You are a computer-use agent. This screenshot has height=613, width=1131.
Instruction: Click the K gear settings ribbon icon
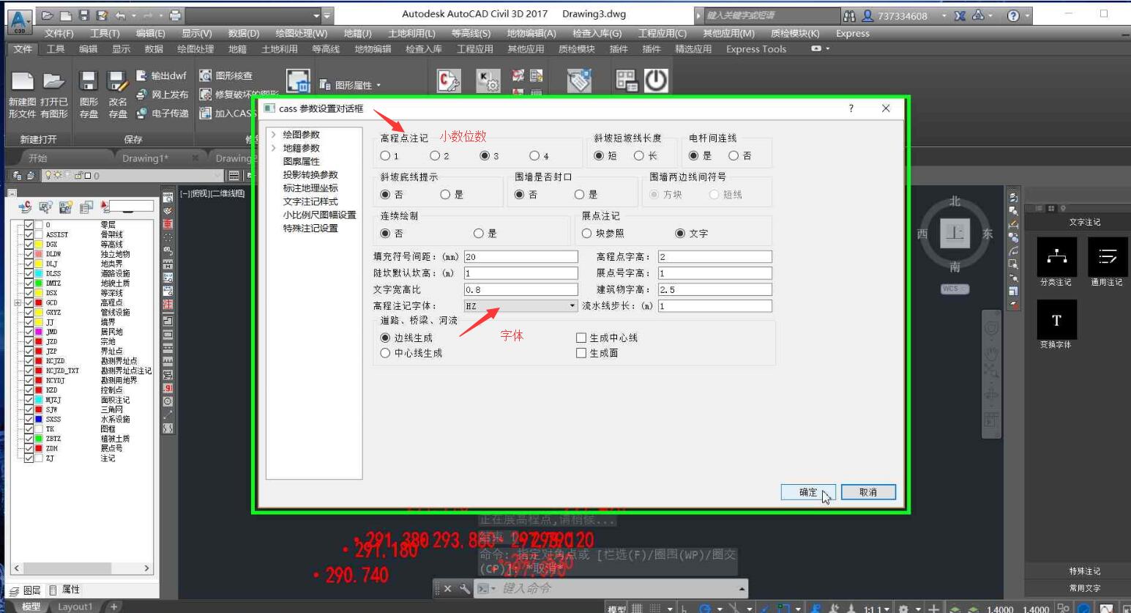[x=488, y=81]
